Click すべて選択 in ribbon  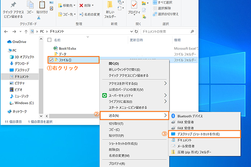162,3
